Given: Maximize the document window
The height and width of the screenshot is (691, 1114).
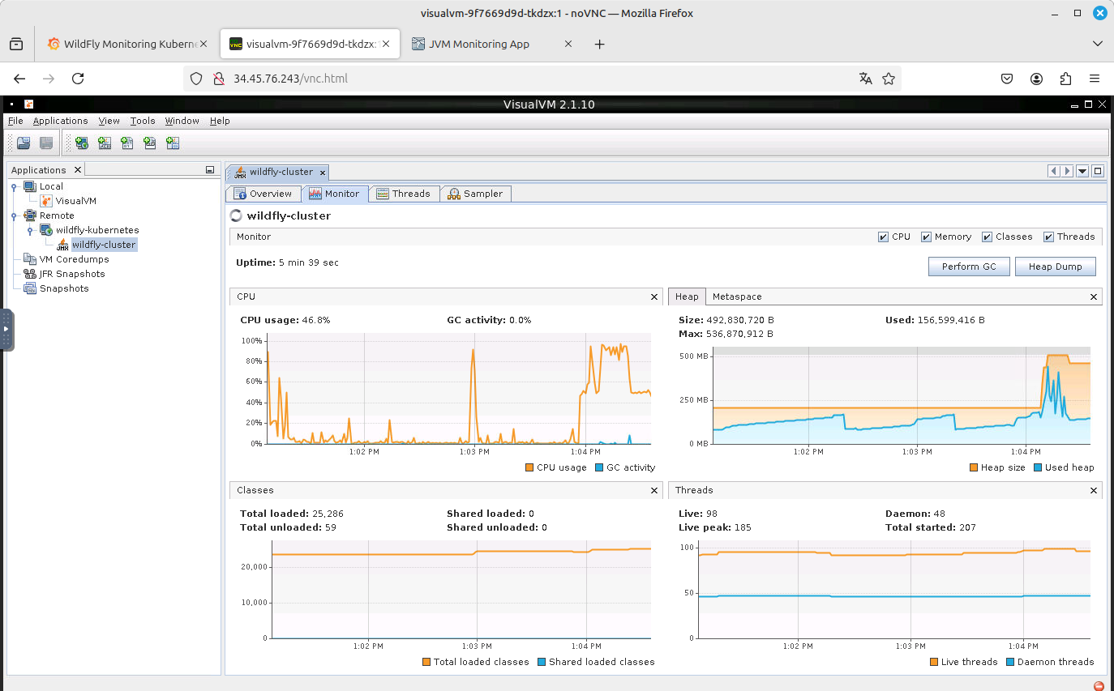Looking at the screenshot, I should (x=1098, y=171).
